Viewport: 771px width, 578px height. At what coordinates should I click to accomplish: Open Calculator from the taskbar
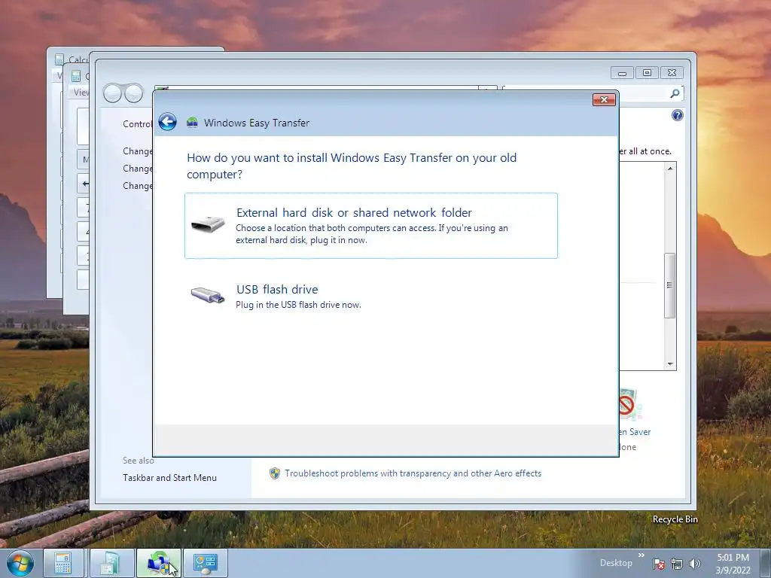[x=63, y=563]
